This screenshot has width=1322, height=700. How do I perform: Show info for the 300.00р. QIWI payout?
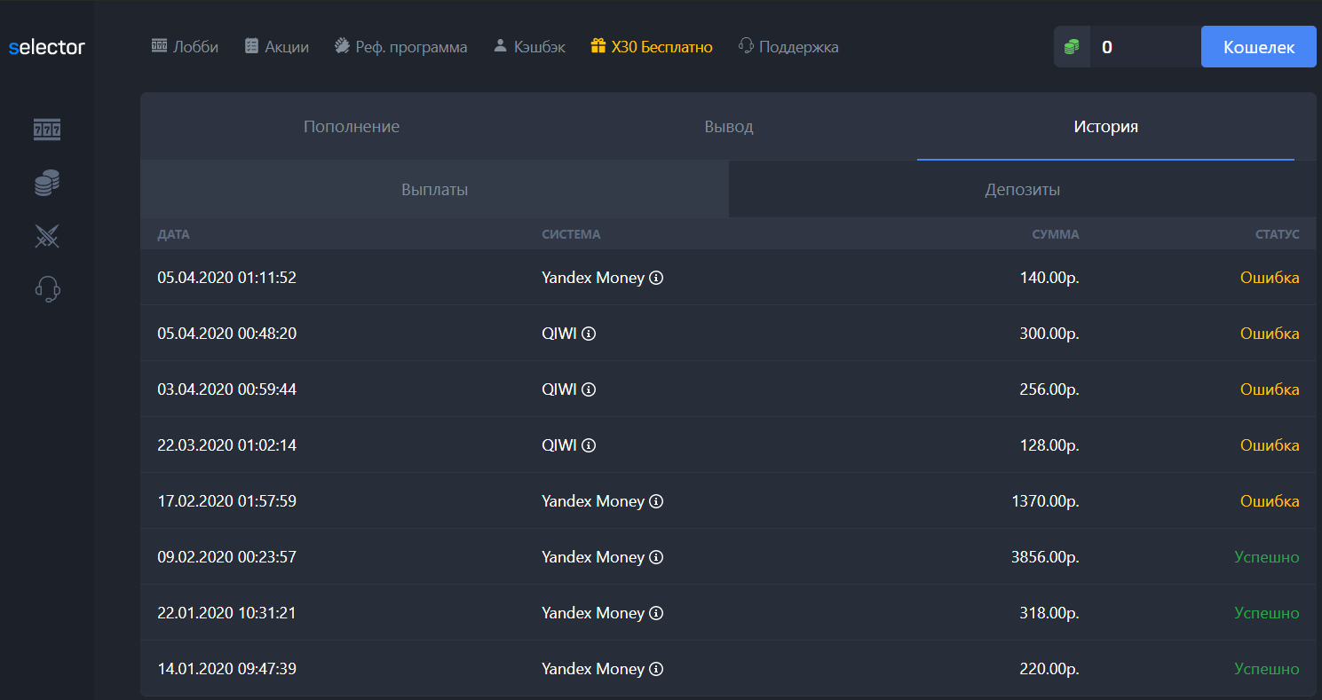click(x=589, y=334)
